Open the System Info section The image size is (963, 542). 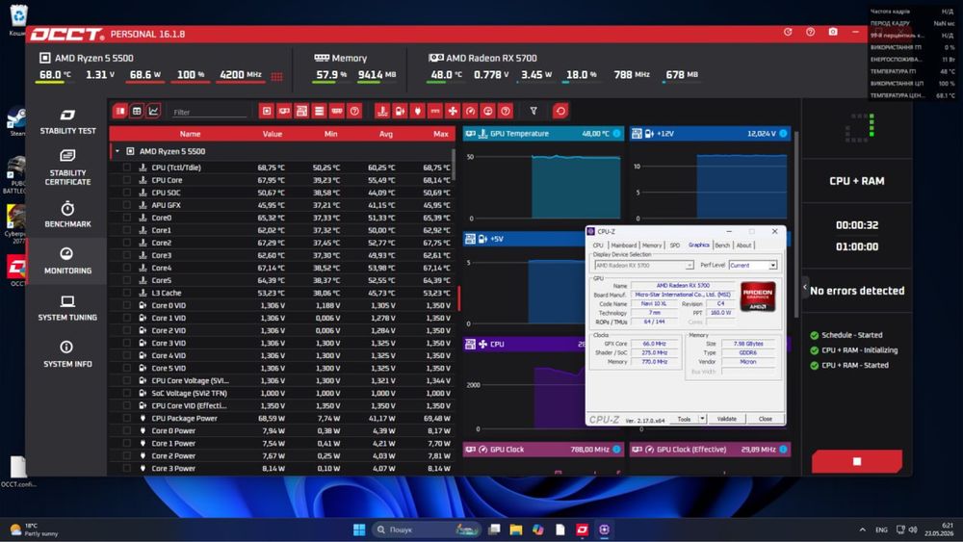pyautogui.click(x=67, y=355)
